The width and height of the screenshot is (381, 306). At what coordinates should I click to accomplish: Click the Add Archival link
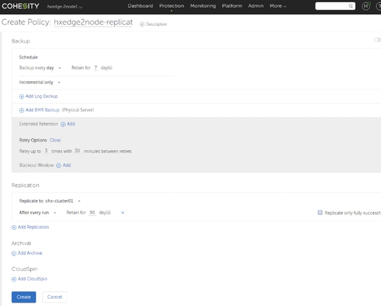(x=30, y=253)
